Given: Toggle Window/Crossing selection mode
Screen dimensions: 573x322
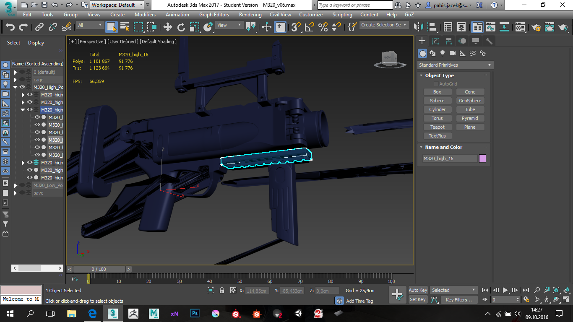Looking at the screenshot, I should point(152,27).
